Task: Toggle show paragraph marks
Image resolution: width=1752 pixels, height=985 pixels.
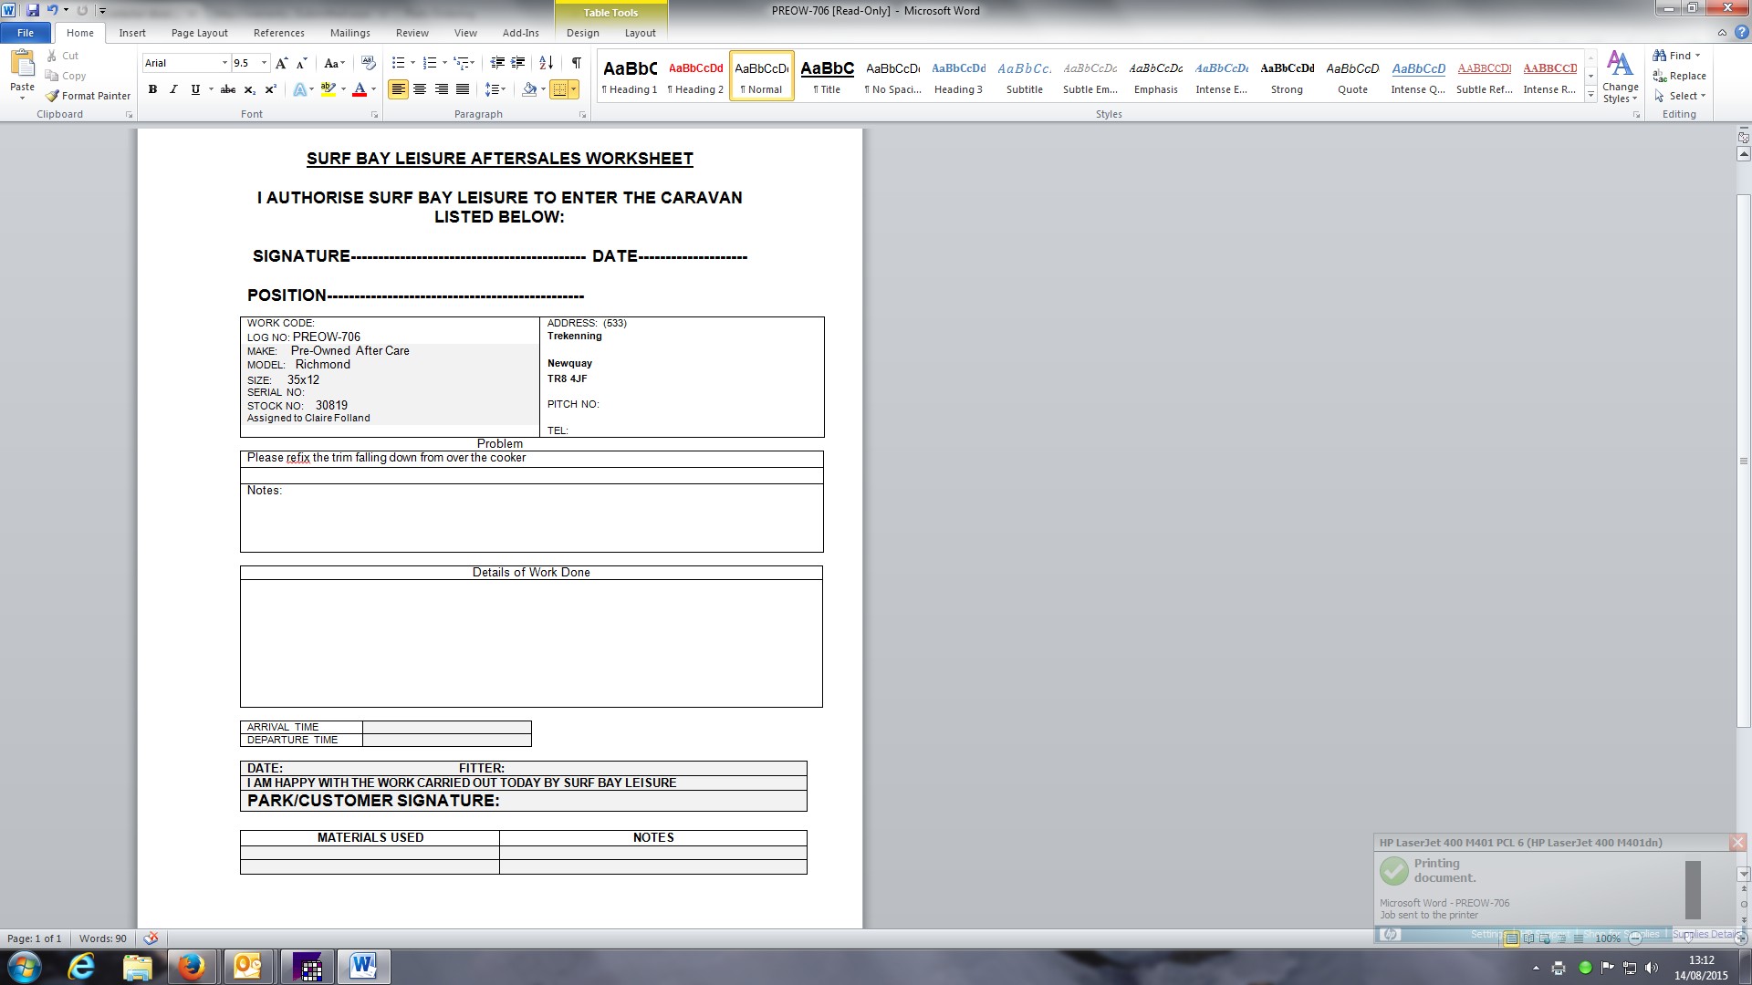Action: click(x=576, y=63)
